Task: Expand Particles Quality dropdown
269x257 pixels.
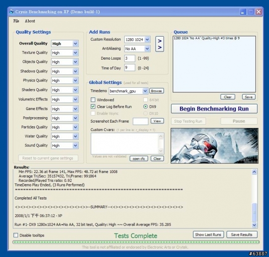Action: [75, 127]
